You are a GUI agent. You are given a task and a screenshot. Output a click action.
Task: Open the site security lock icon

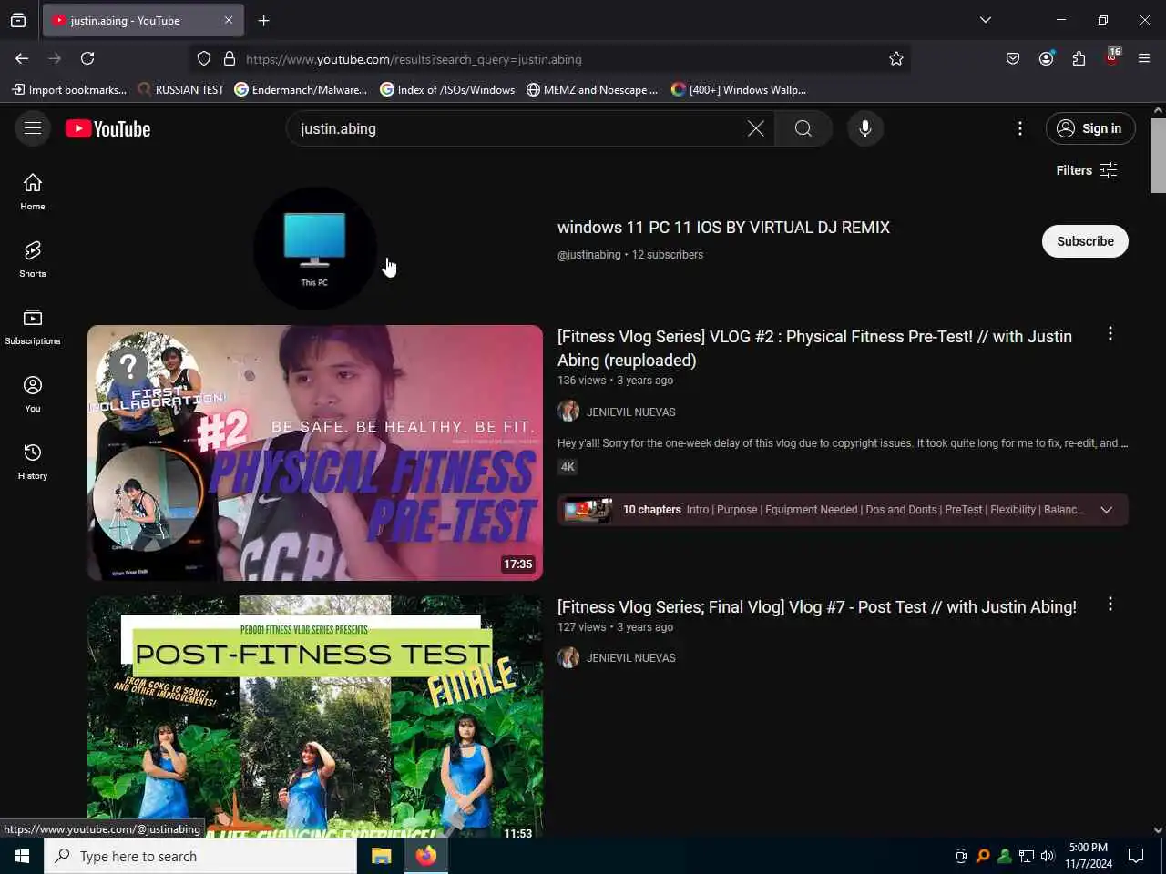pos(230,58)
